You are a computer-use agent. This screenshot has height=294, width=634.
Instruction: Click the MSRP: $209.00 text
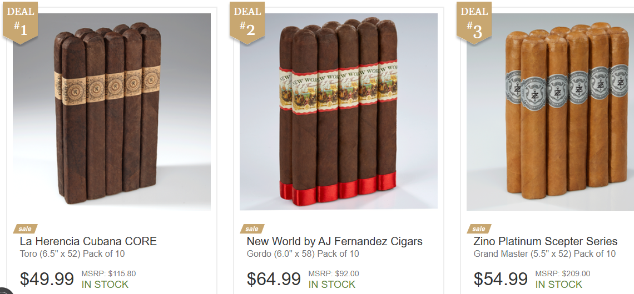coord(562,274)
